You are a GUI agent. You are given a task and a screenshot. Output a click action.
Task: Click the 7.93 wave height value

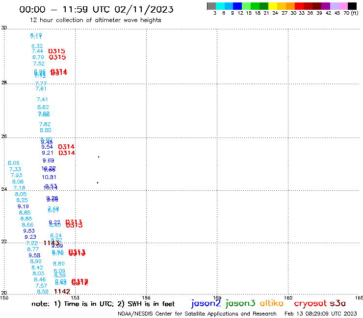click(x=17, y=175)
